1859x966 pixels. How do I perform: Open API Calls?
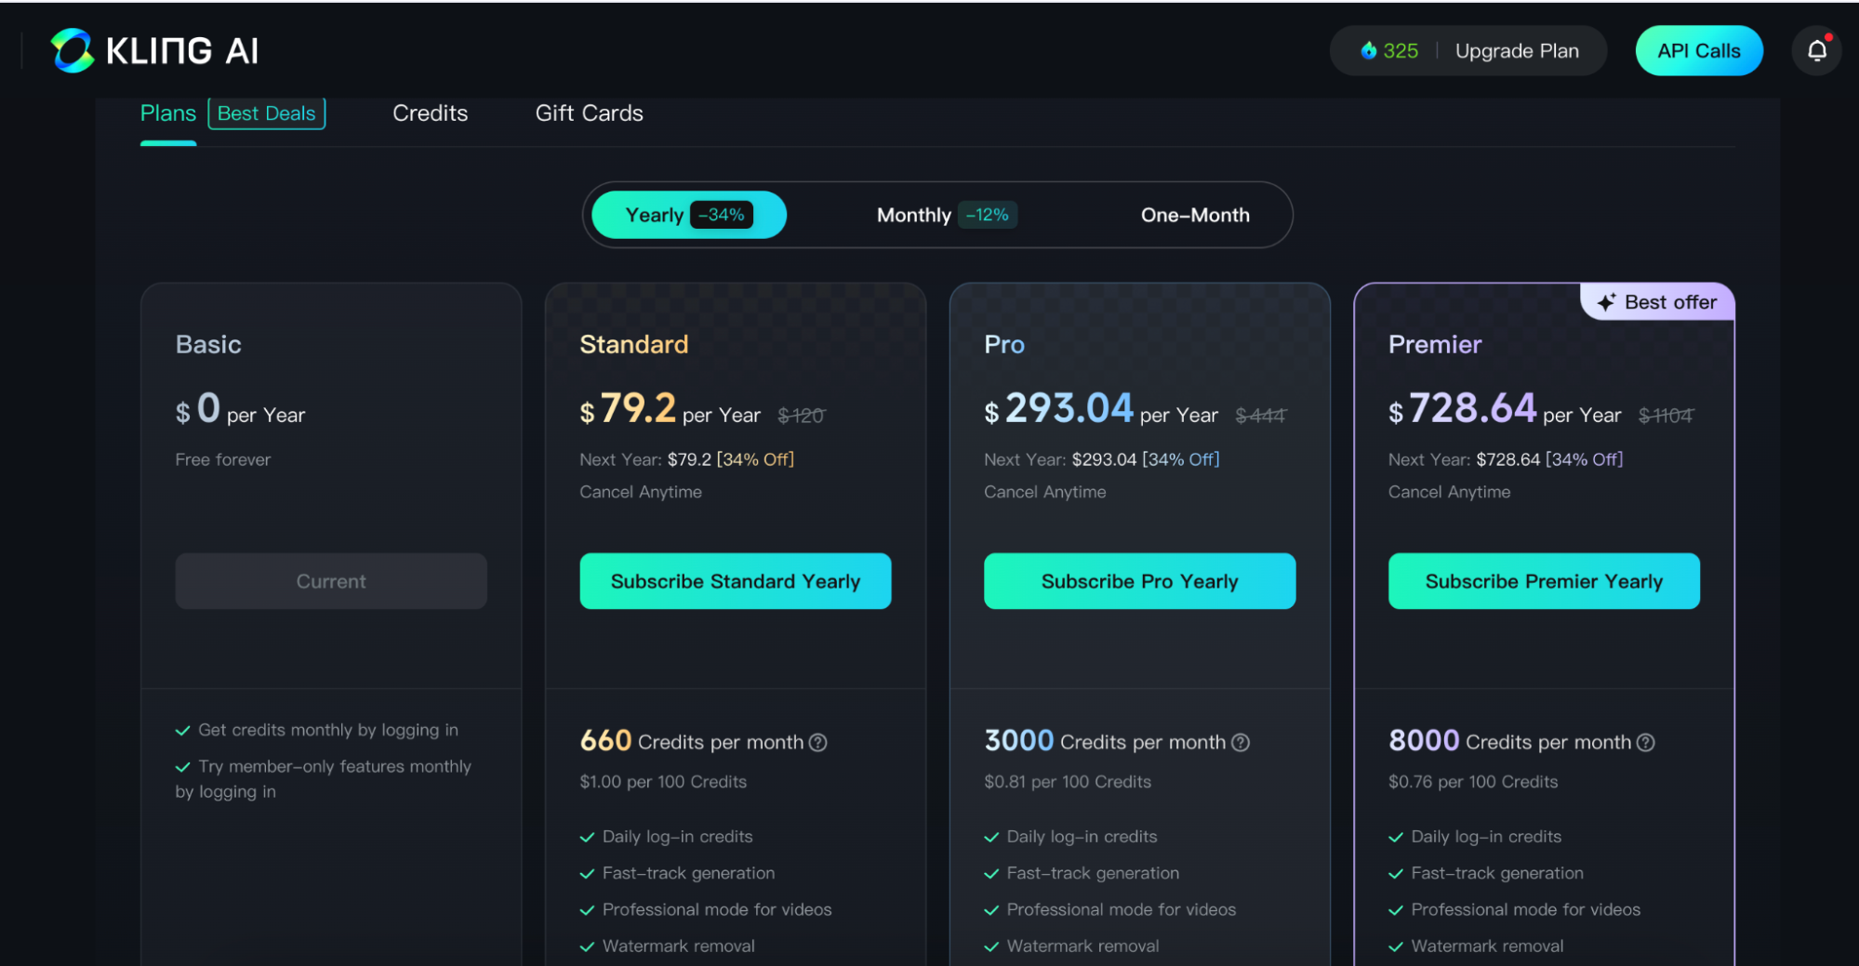point(1699,50)
